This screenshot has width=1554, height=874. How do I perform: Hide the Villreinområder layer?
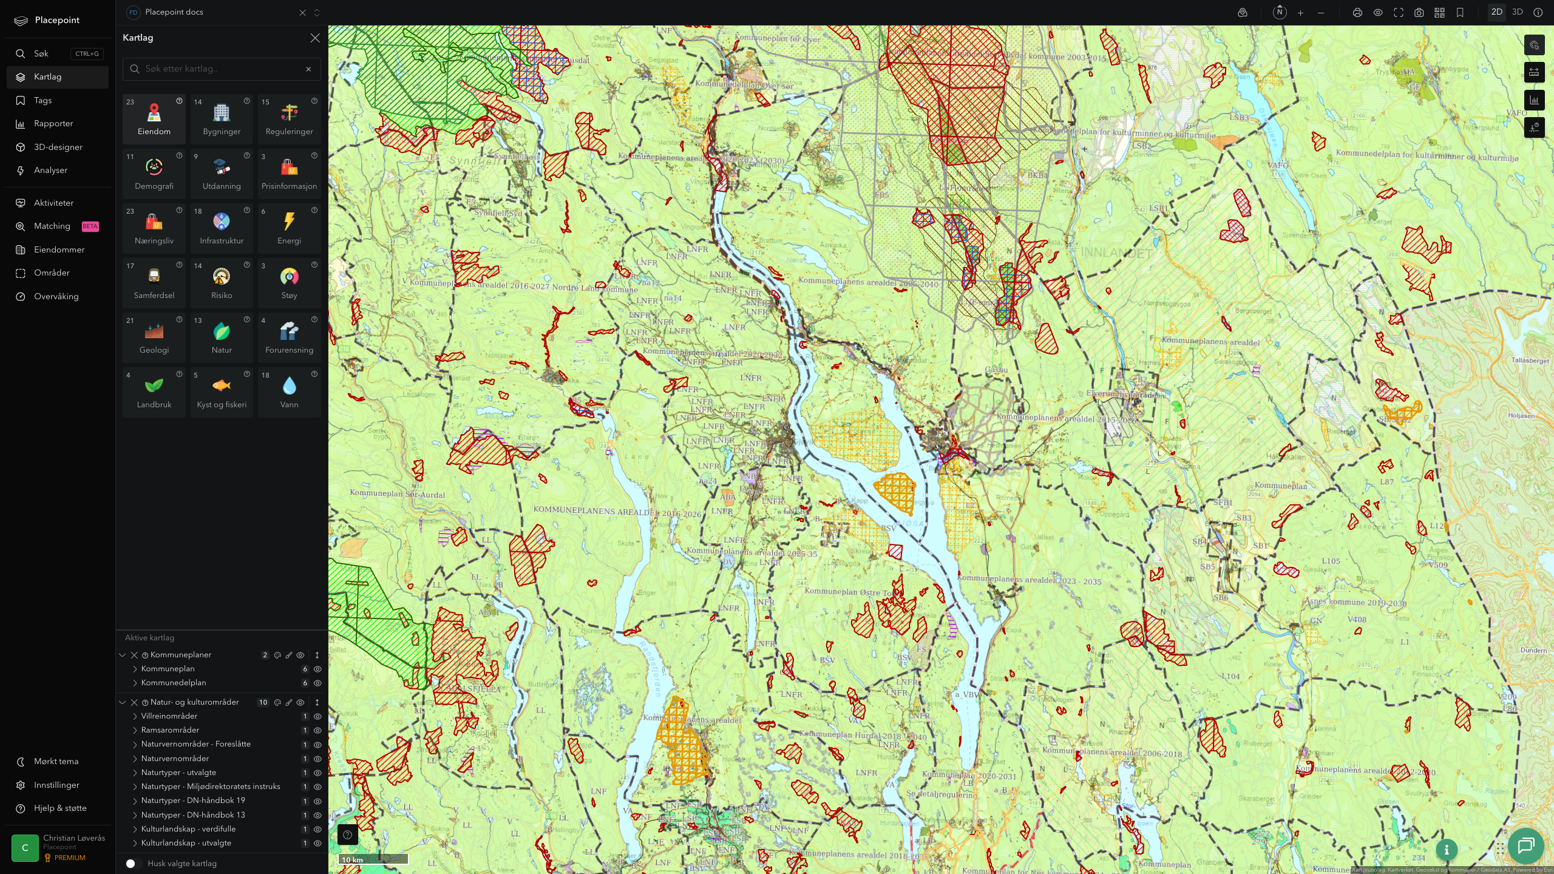(317, 717)
